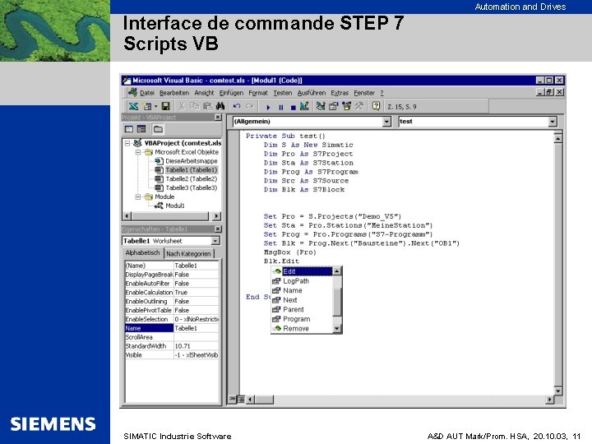Open Object Browser toolbar icon

coord(346,106)
